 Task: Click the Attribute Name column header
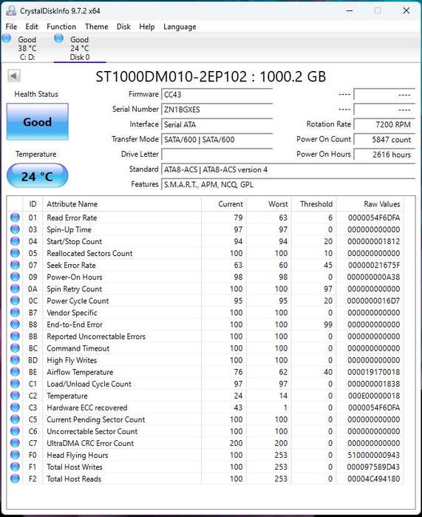[x=122, y=203]
